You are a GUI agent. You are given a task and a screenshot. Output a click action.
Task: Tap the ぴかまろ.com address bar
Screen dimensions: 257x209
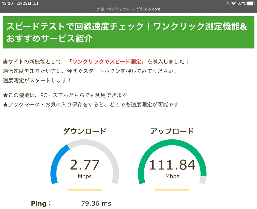coord(128,9)
